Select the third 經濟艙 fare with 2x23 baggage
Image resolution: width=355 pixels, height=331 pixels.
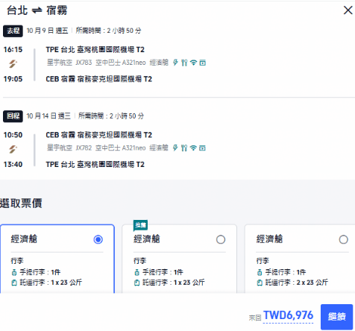[x=343, y=239]
